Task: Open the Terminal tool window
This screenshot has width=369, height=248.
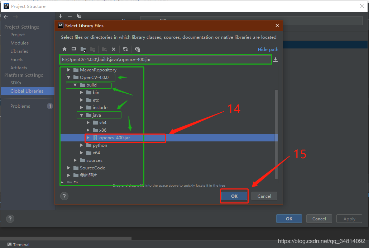Action: pyautogui.click(x=18, y=244)
